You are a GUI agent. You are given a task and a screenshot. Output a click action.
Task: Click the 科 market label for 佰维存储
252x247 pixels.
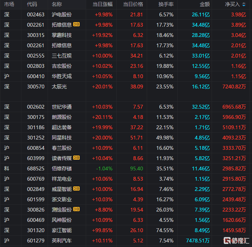point(6,168)
